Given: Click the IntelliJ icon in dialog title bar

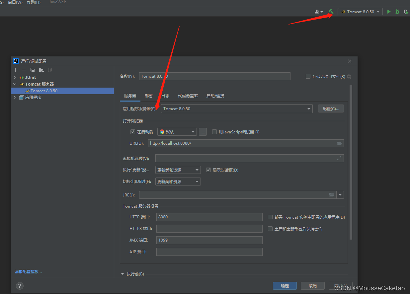Looking at the screenshot, I should pyautogui.click(x=16, y=61).
